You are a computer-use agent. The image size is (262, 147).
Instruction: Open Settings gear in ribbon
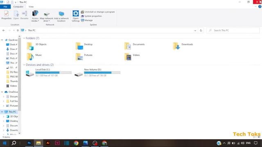tap(75, 16)
